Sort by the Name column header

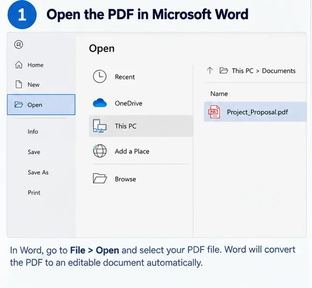pyautogui.click(x=219, y=94)
